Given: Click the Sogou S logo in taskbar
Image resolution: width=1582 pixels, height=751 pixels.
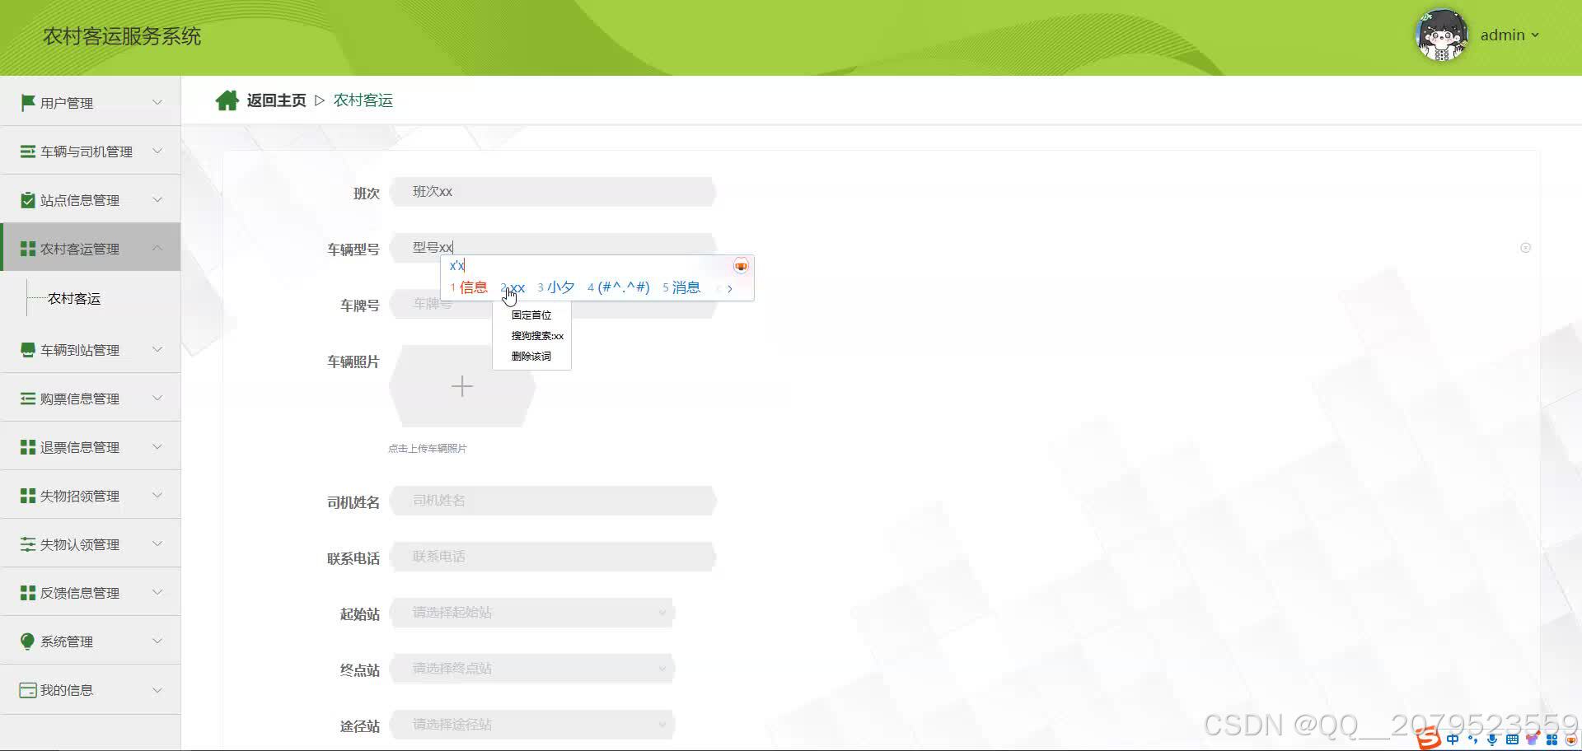Looking at the screenshot, I should click(1428, 739).
